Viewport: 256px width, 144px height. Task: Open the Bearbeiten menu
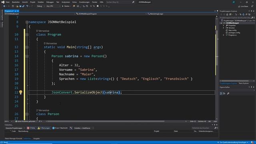point(16,2)
